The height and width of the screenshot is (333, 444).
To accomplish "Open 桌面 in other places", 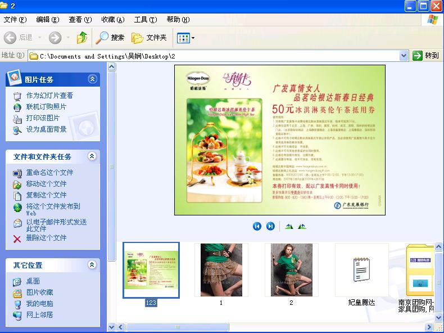I will (33, 281).
